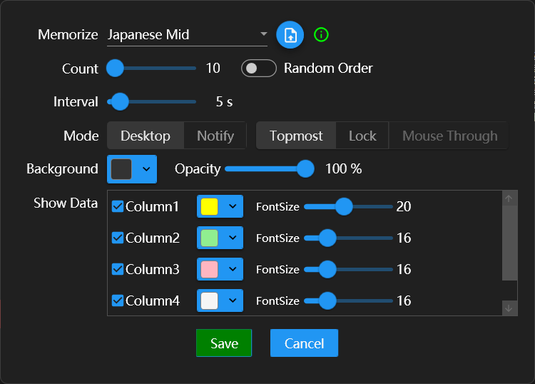Image resolution: width=535 pixels, height=384 pixels.
Task: Click the Show Data list scrollbar thumb
Action: tap(509, 243)
